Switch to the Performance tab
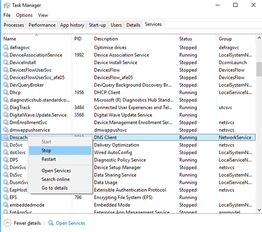Image resolution: width=262 pixels, height=232 pixels. [x=42, y=25]
